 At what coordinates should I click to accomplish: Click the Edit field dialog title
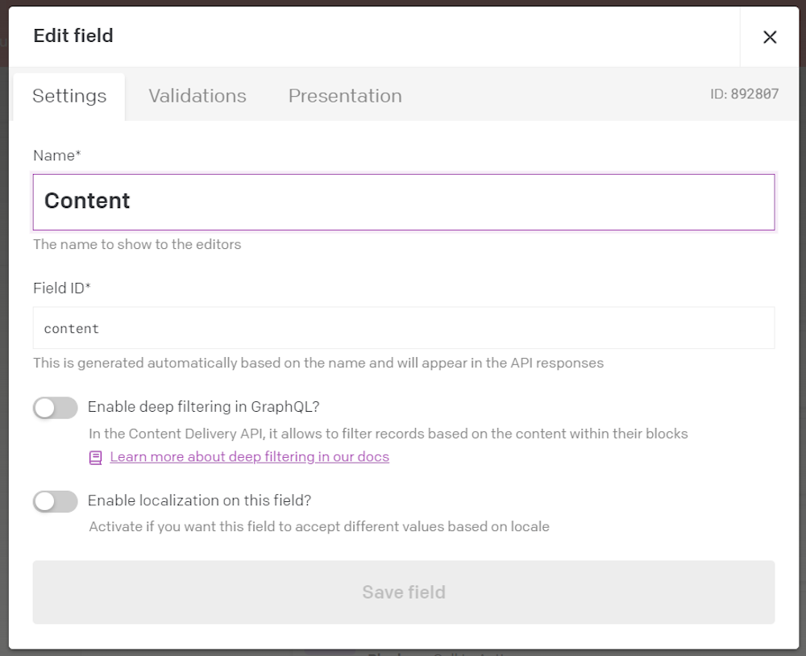tap(73, 35)
